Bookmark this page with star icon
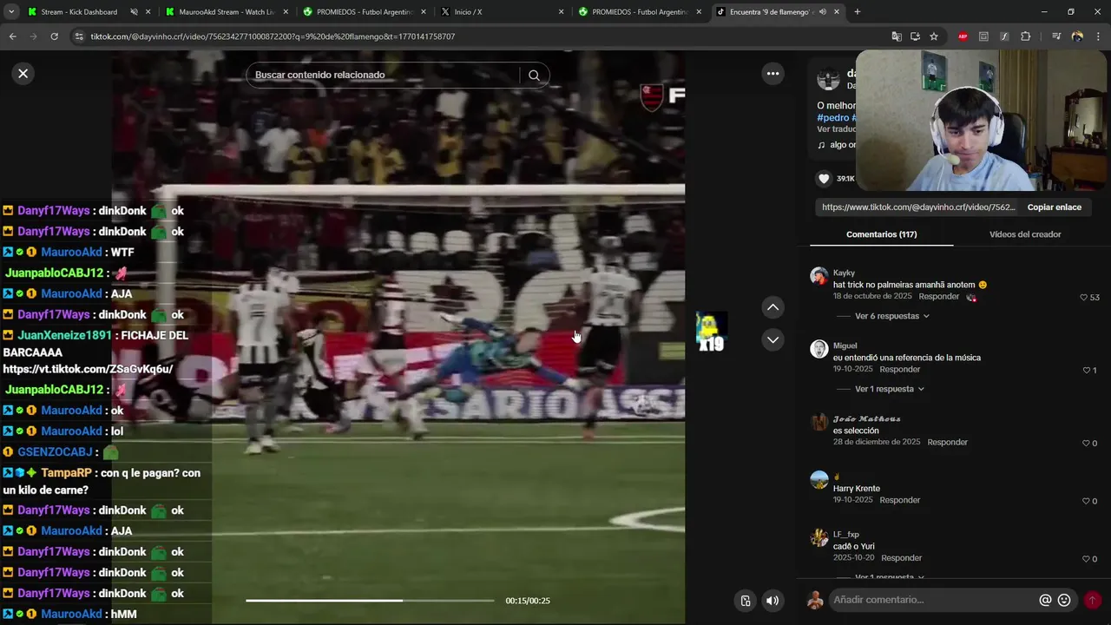This screenshot has width=1111, height=625. click(934, 36)
